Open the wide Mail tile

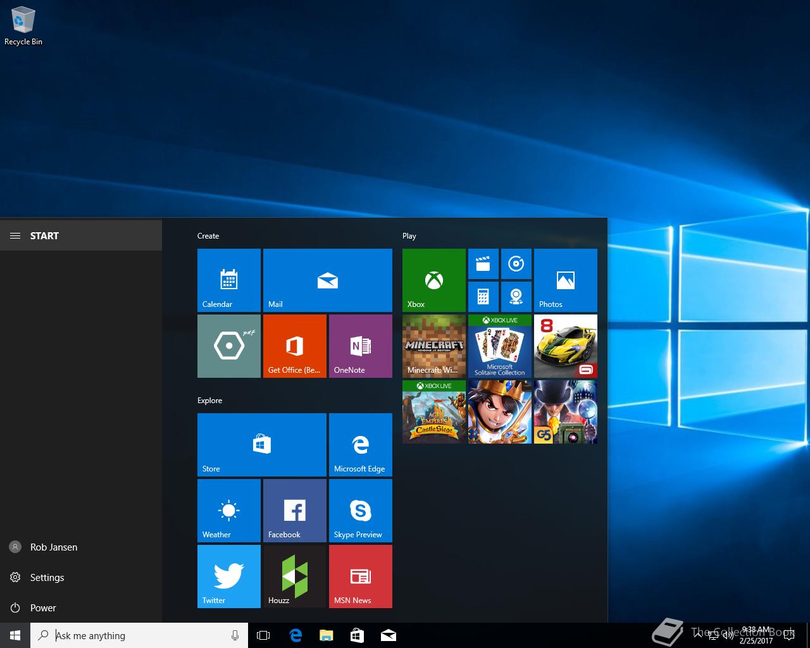[328, 280]
